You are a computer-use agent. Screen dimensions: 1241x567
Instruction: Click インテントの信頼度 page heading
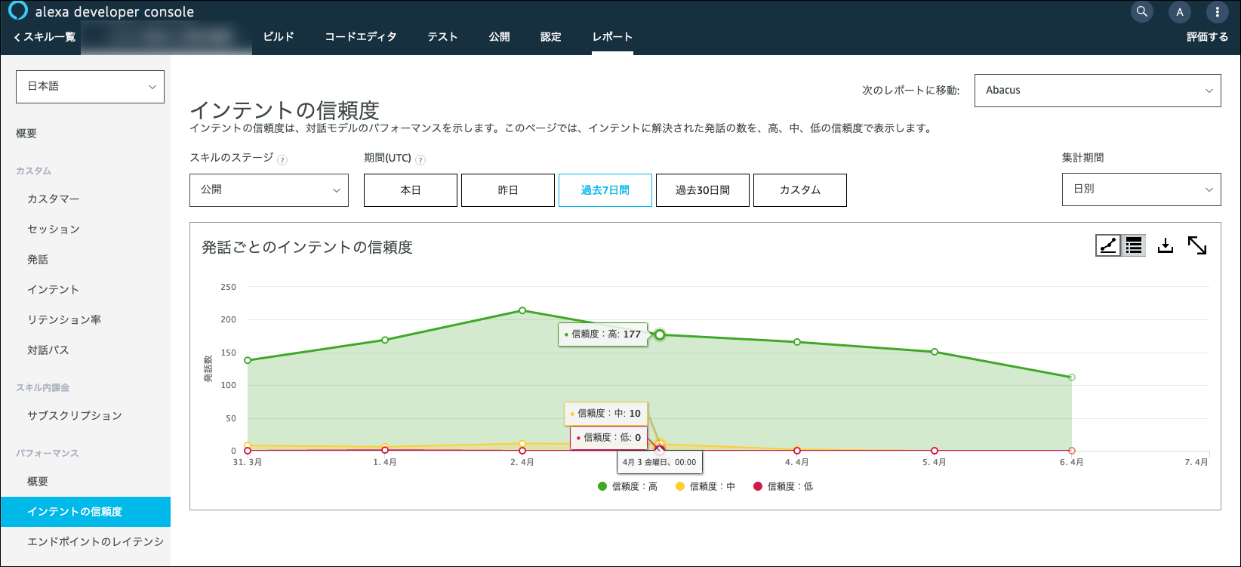[x=285, y=111]
